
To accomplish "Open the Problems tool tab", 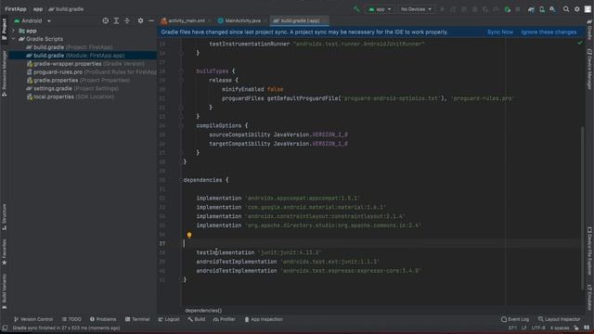I will coord(103,319).
